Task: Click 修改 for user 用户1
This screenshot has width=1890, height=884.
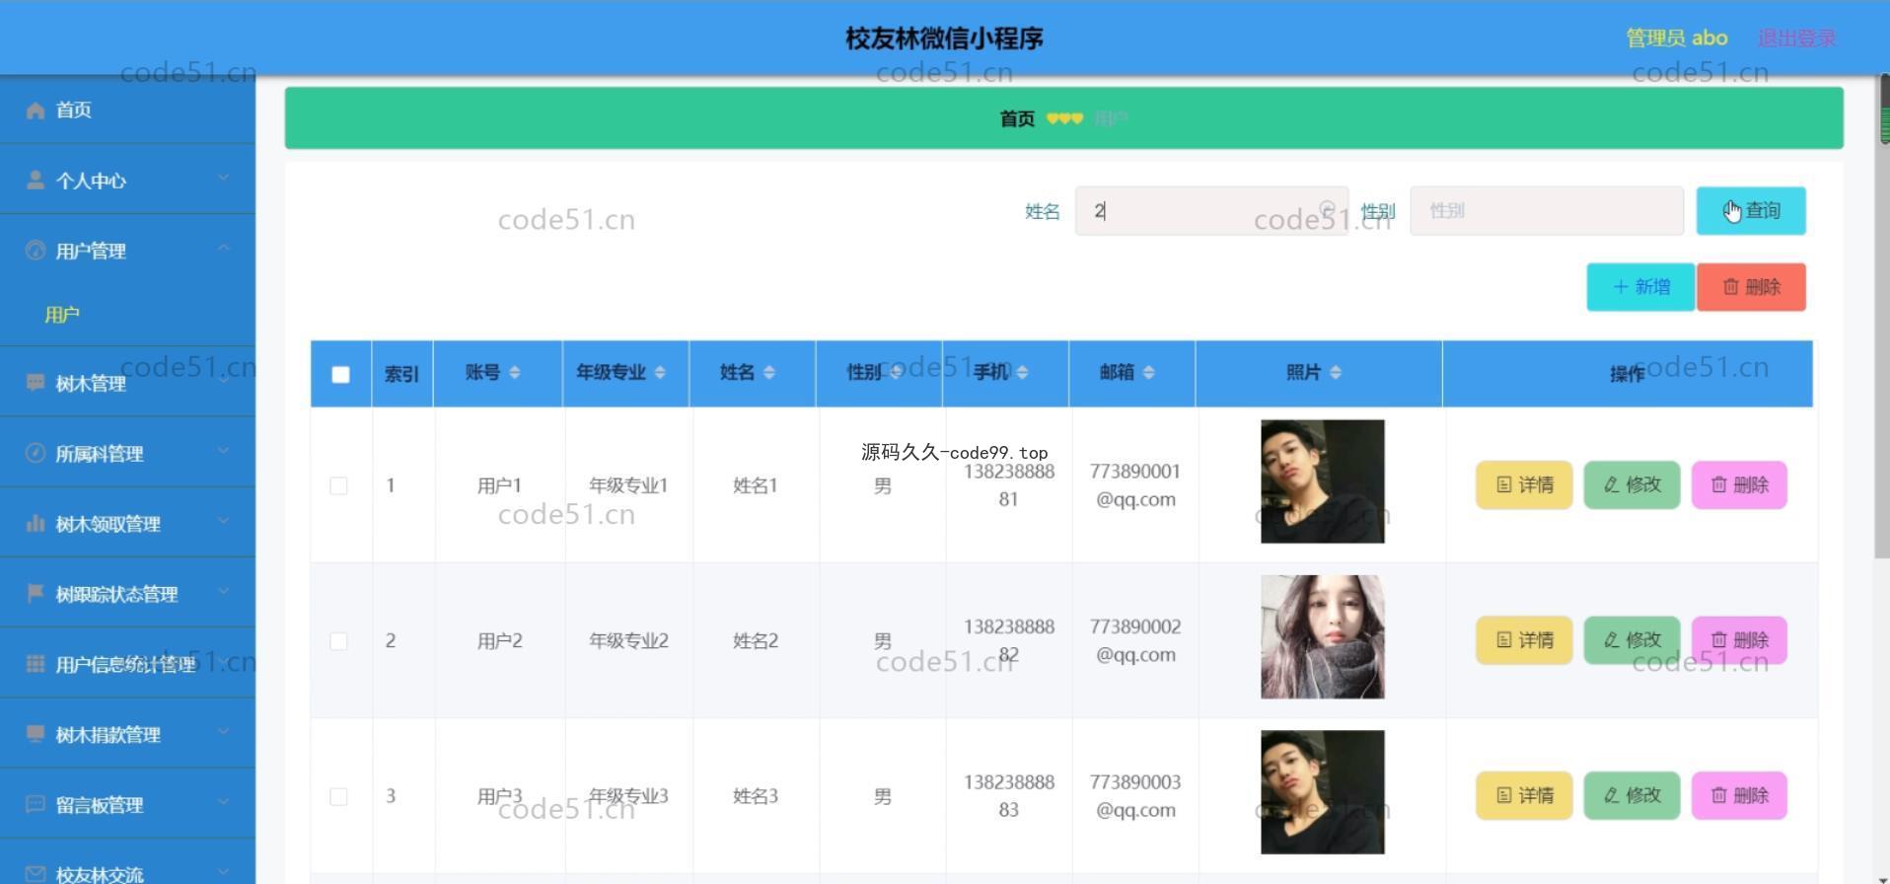Action: click(x=1632, y=485)
